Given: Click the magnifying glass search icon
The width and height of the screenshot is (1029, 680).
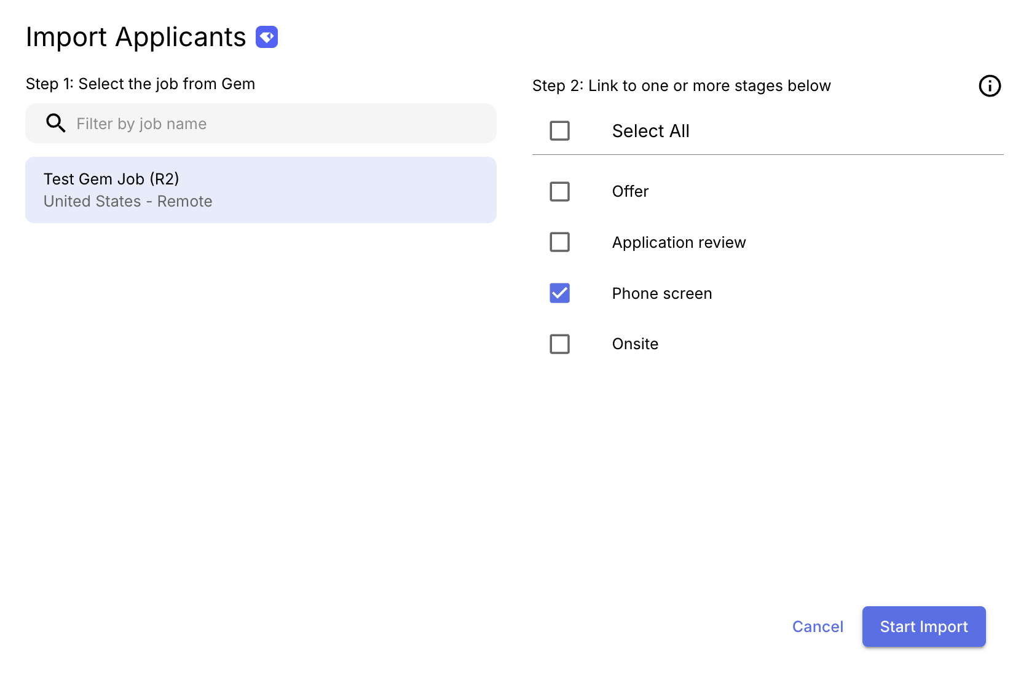Looking at the screenshot, I should click(x=56, y=124).
